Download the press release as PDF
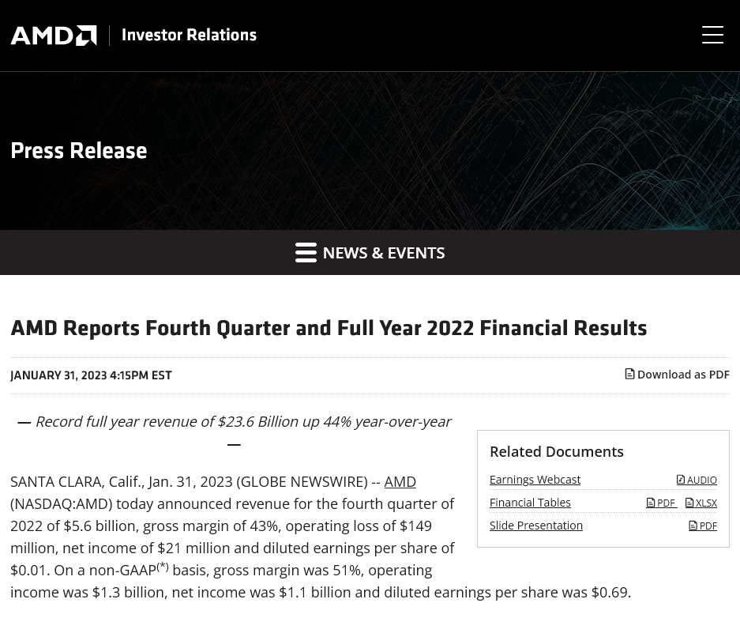 (678, 375)
